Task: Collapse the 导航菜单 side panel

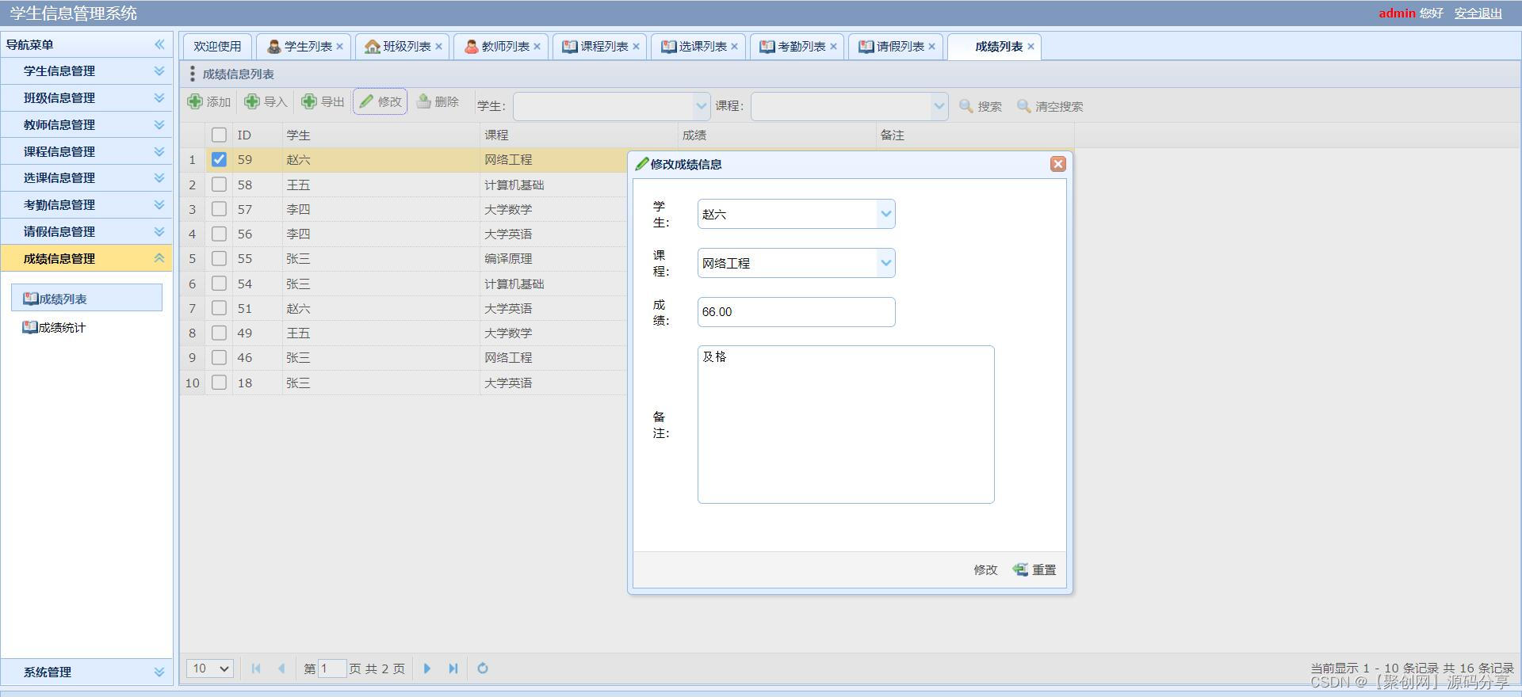Action: 159,44
